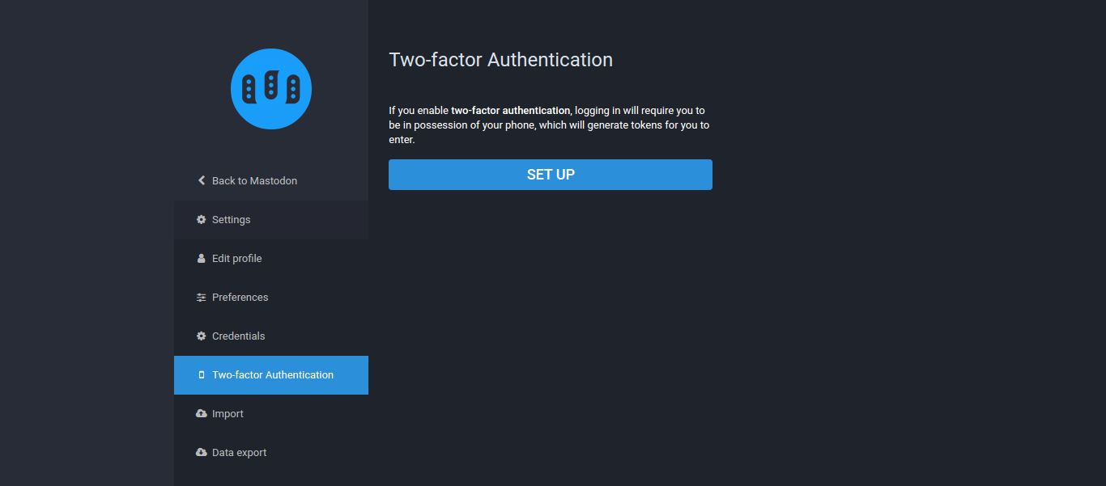Click the person icon beside Edit profile
1106x486 pixels.
(202, 258)
